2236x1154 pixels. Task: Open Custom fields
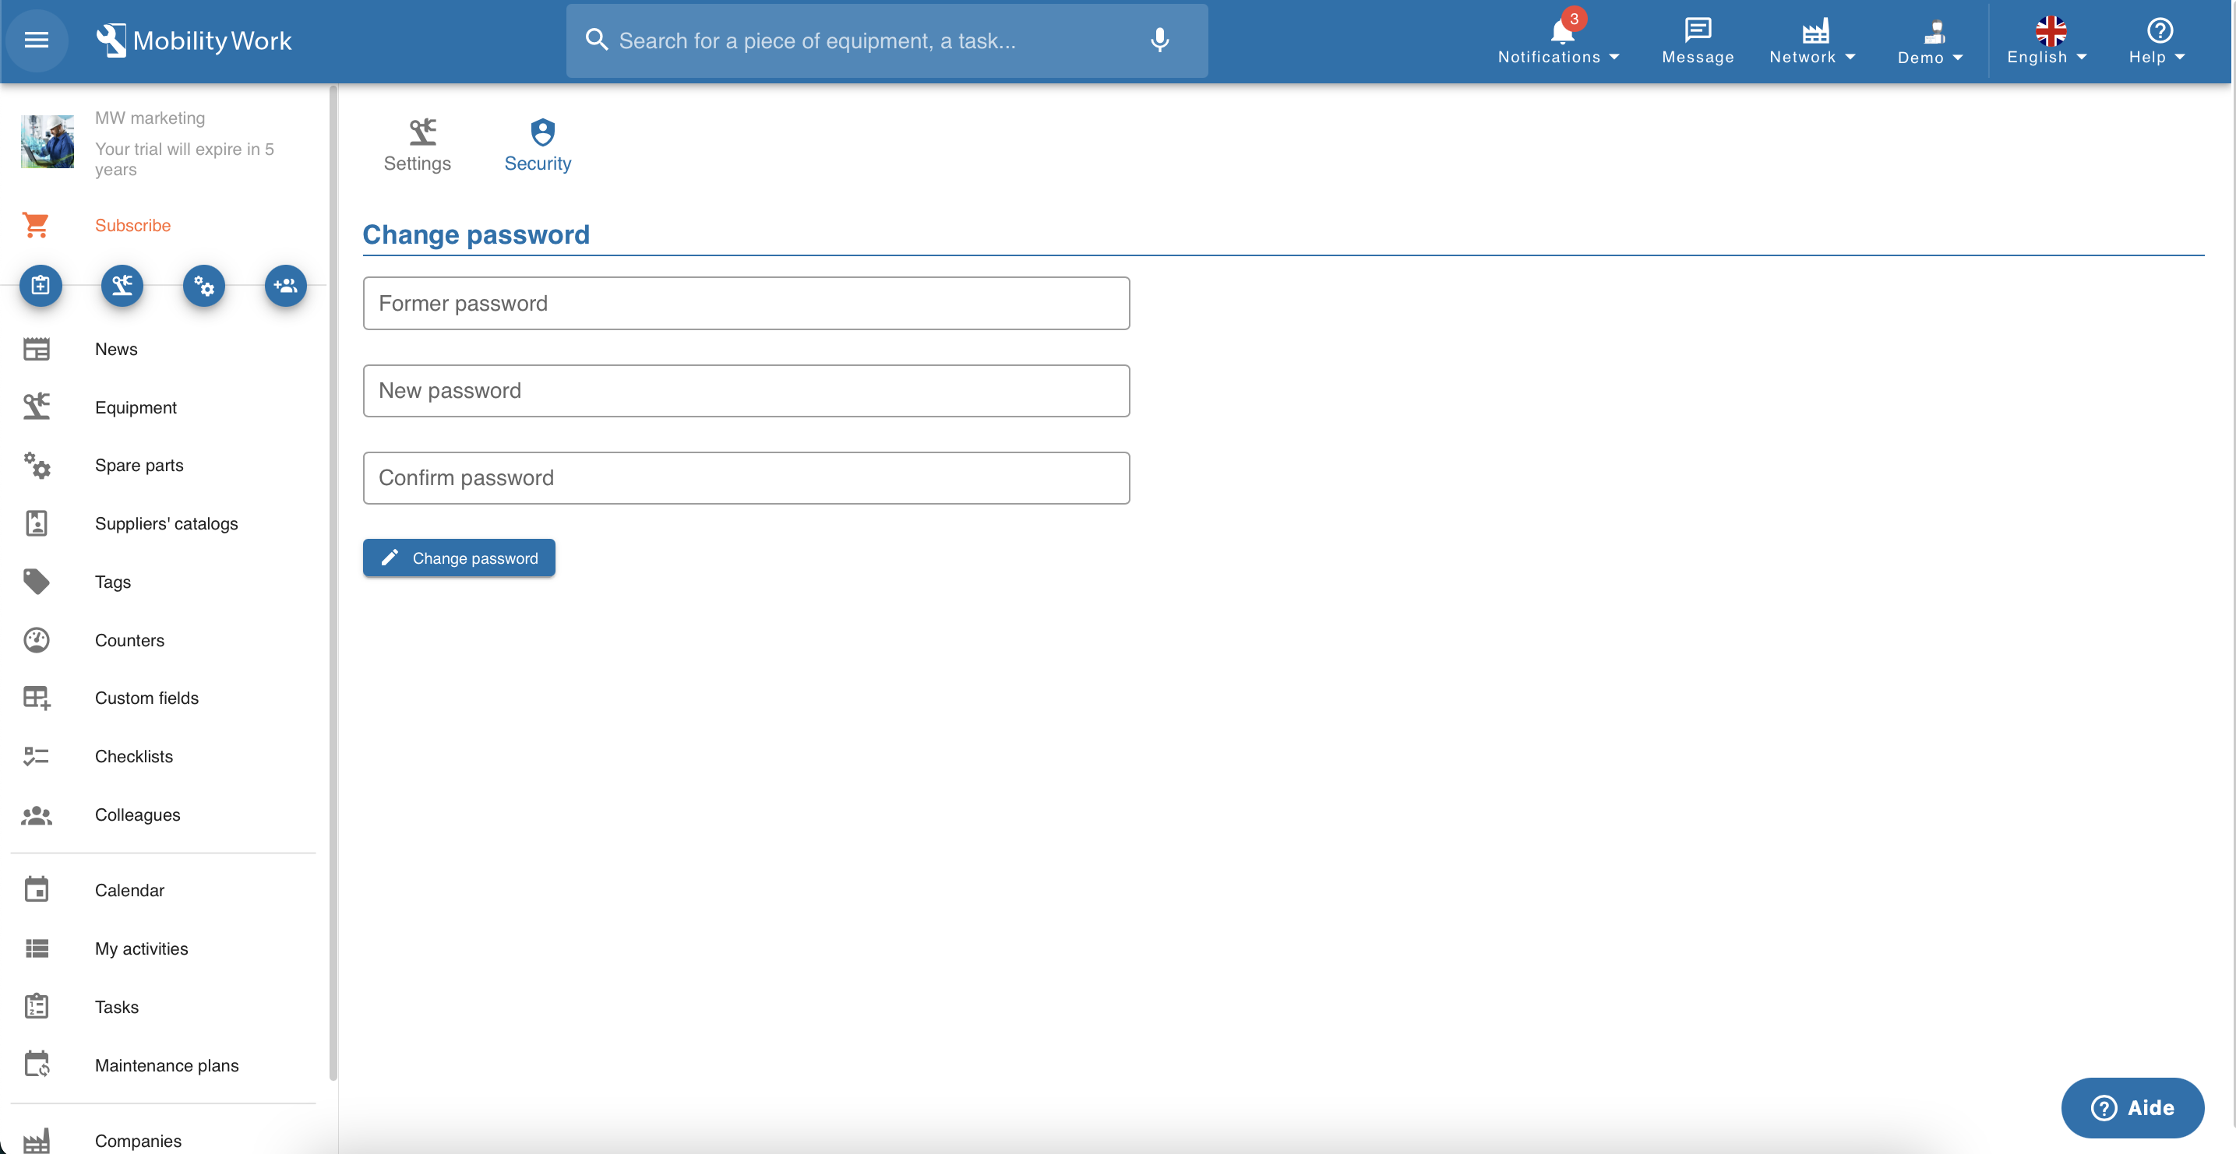[x=146, y=698]
